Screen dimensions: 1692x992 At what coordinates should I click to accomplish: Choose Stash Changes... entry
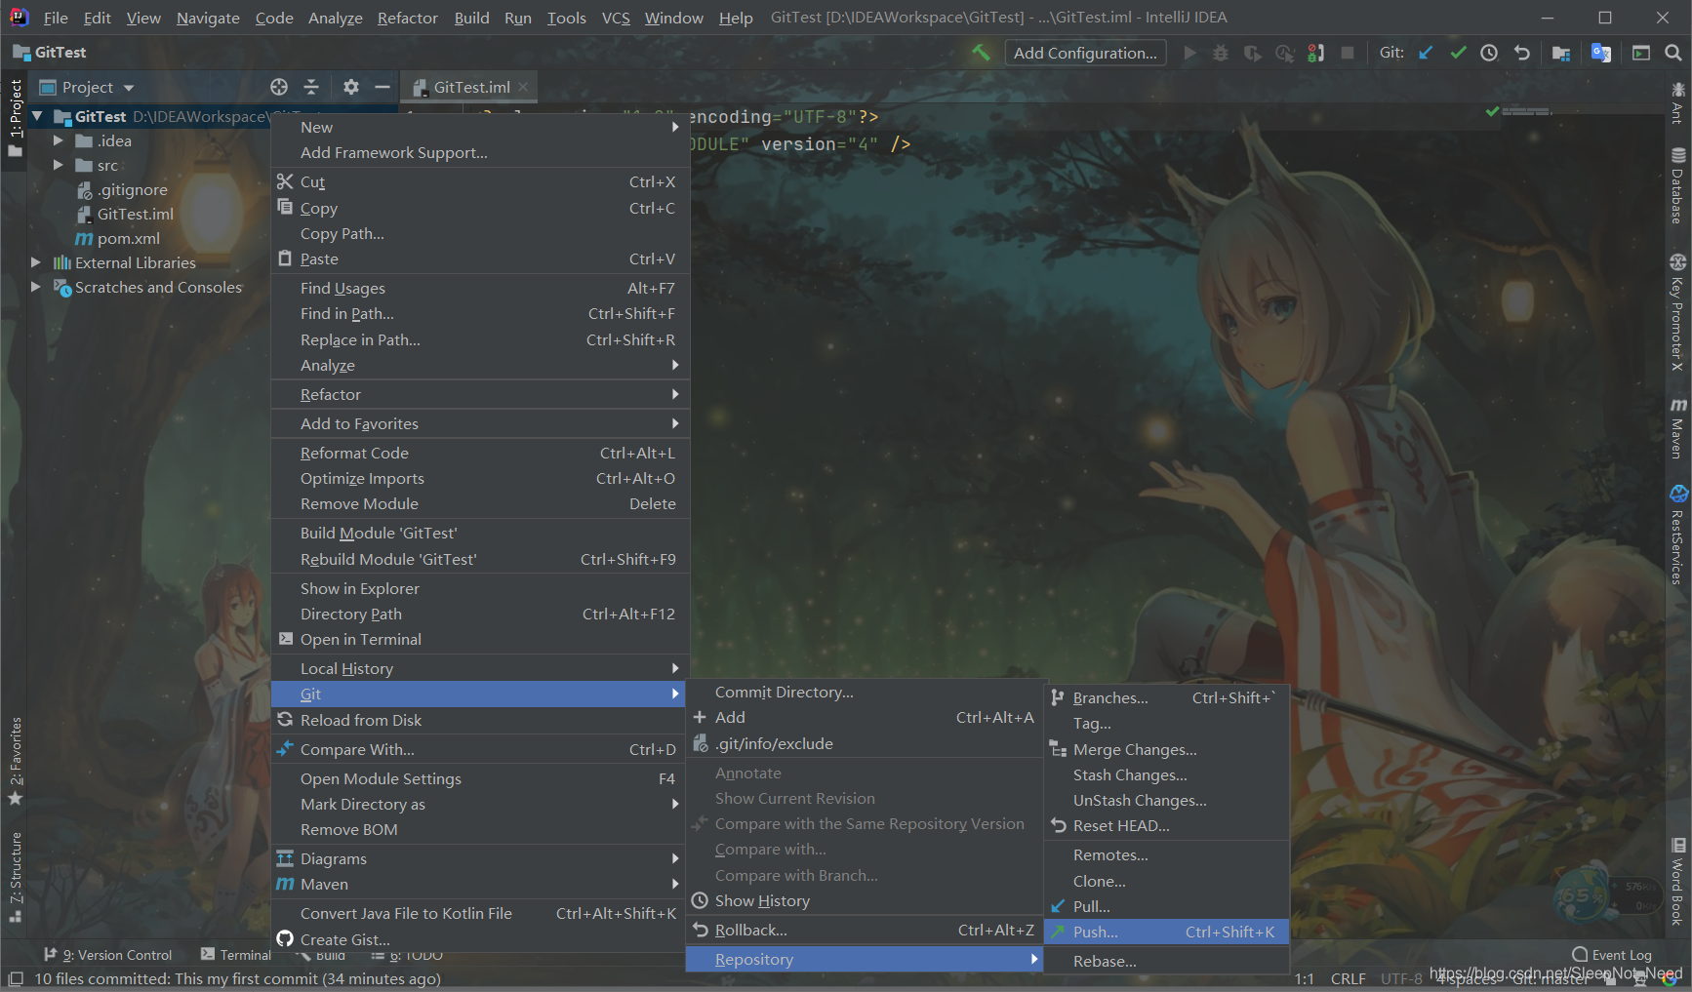[x=1167, y=774]
